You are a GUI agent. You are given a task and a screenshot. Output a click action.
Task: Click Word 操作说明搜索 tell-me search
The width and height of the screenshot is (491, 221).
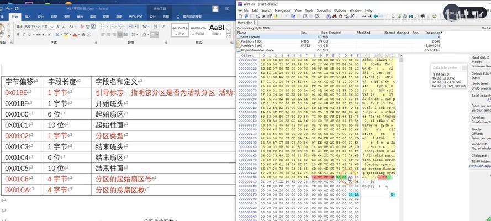[192, 17]
